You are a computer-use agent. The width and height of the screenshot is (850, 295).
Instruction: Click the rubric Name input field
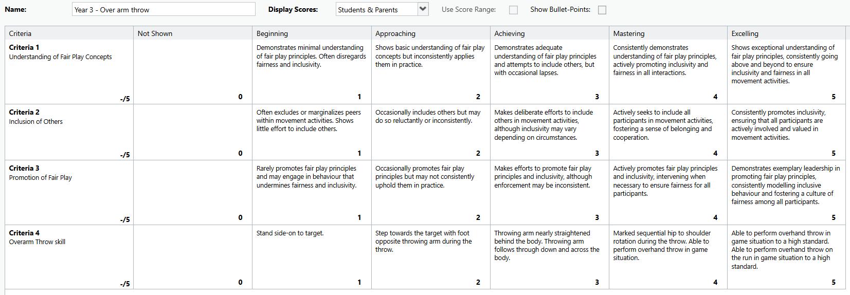pyautogui.click(x=164, y=9)
